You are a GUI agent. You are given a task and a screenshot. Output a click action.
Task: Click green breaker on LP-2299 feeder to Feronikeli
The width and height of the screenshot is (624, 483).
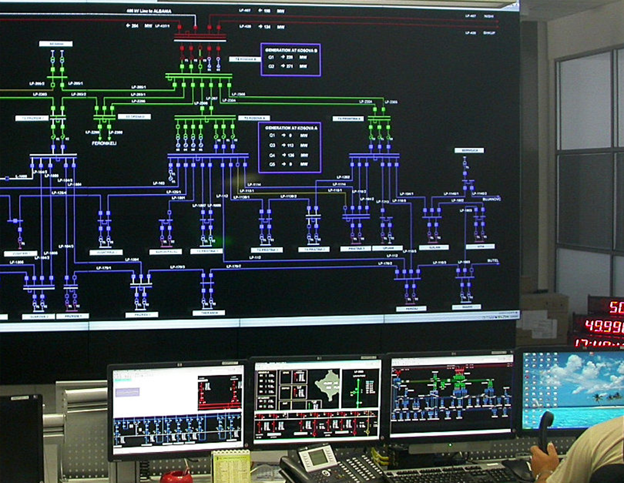coord(100,126)
